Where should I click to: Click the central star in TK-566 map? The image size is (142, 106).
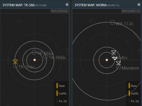(35, 60)
